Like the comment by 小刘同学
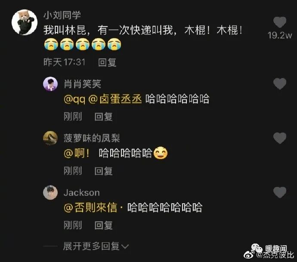Viewport: 297px width, 262px height. (280, 22)
